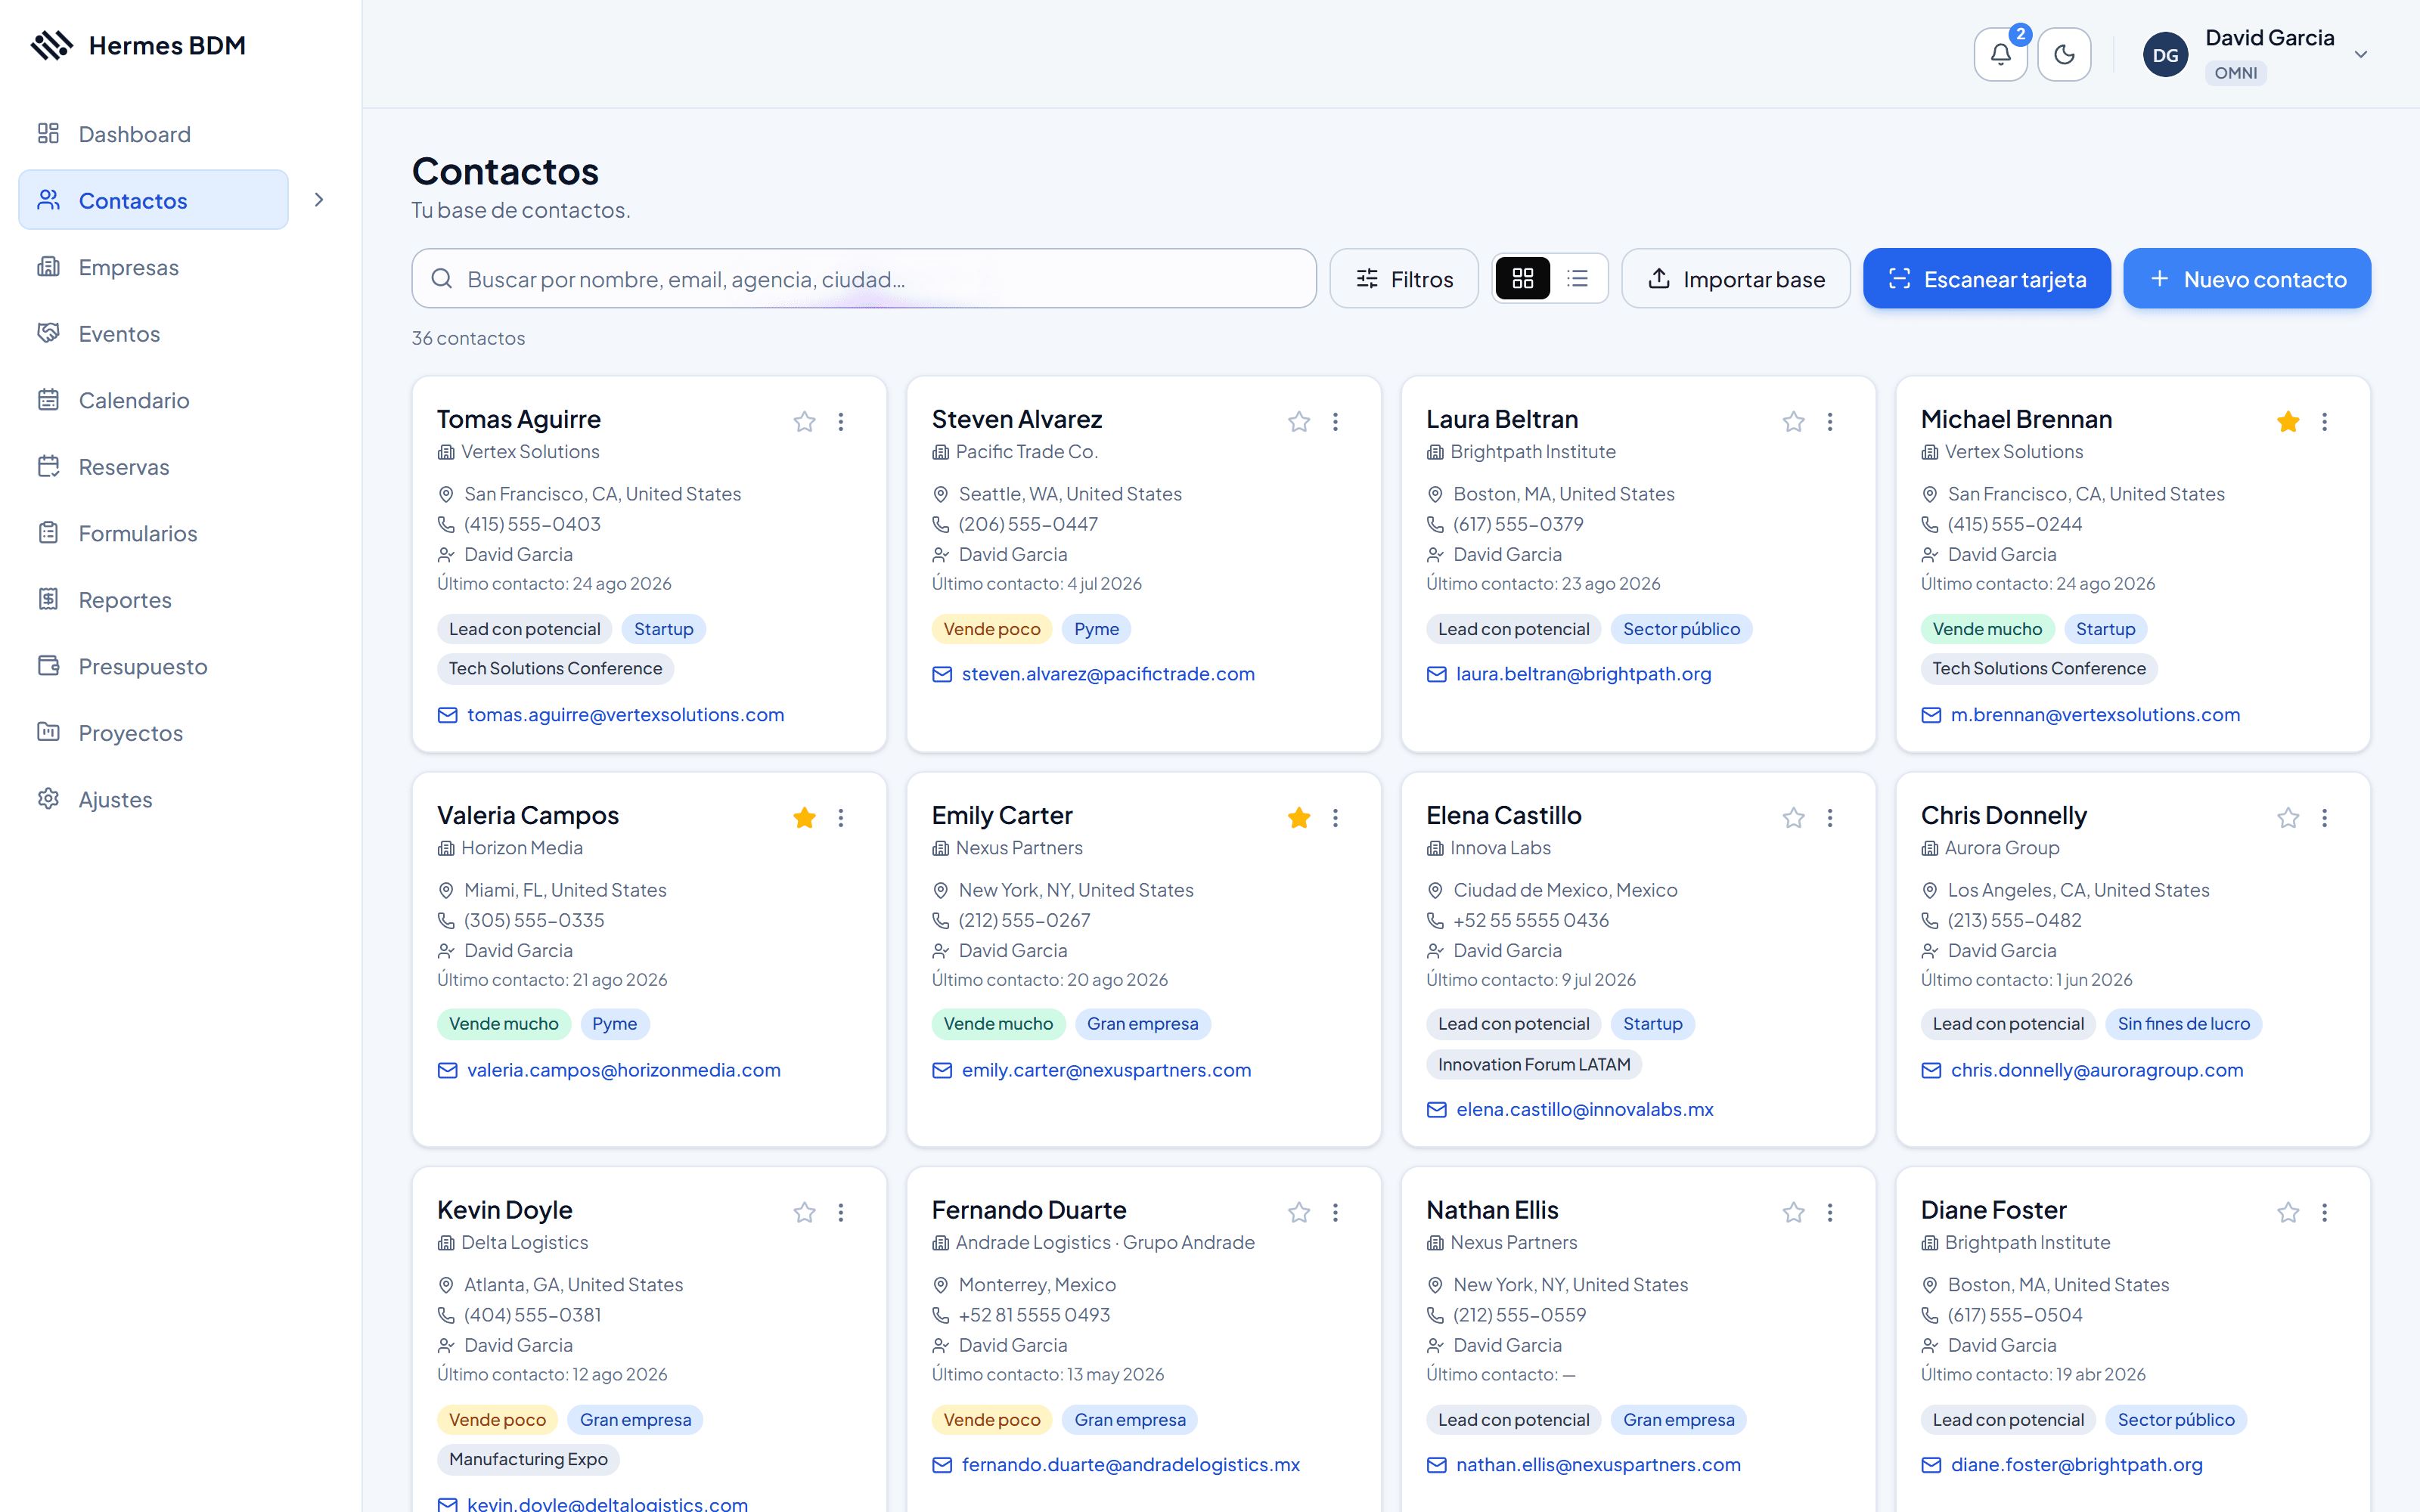Open Fernando Duarte options menu

(1335, 1212)
